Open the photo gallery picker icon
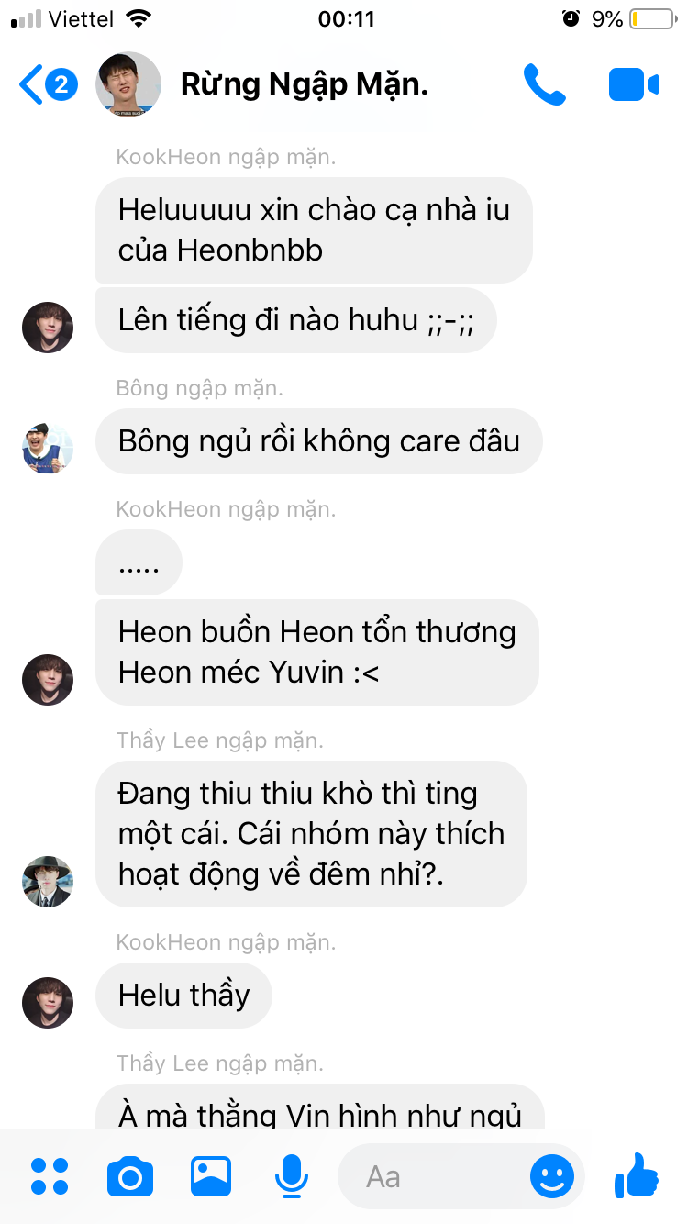The width and height of the screenshot is (688, 1224). (x=211, y=1176)
